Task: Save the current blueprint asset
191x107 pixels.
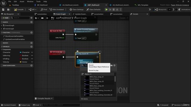Action: (x=3, y=10)
